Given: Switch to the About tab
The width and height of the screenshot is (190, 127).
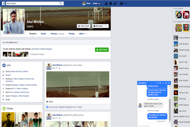Looking at the screenshot, I should click(x=43, y=34).
